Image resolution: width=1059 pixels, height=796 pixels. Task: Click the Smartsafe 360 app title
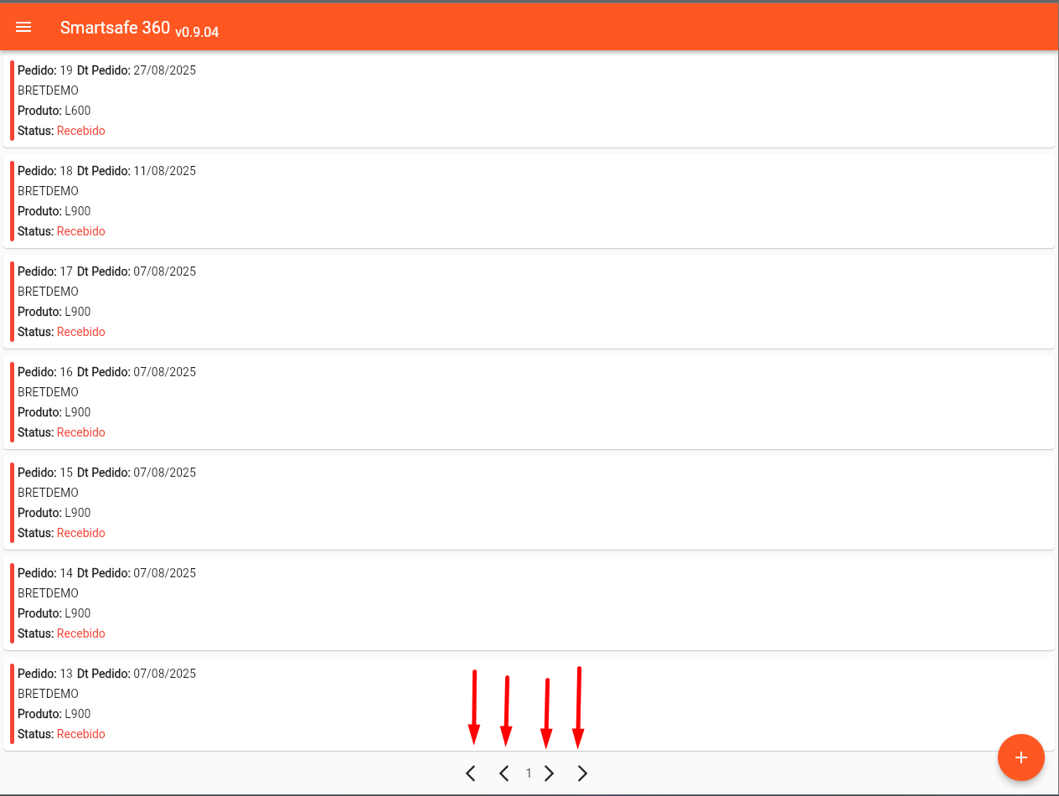pyautogui.click(x=115, y=27)
